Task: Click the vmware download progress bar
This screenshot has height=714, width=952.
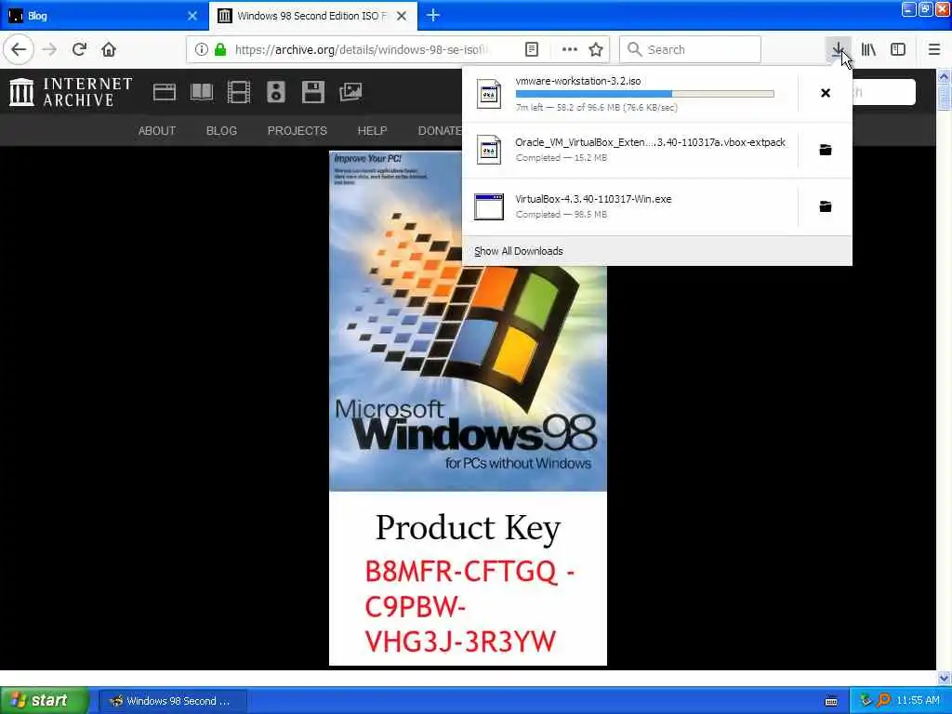Action: click(x=645, y=94)
